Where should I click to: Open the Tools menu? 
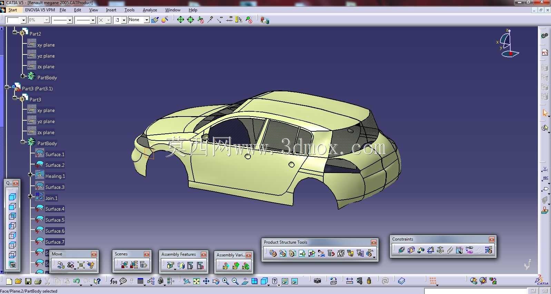tap(129, 10)
